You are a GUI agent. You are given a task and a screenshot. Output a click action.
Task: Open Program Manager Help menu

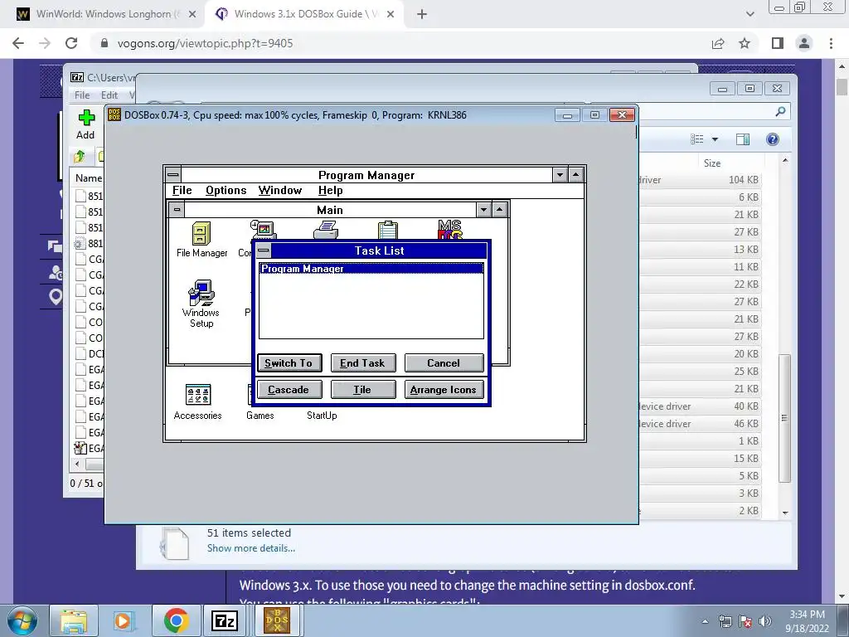(x=330, y=190)
